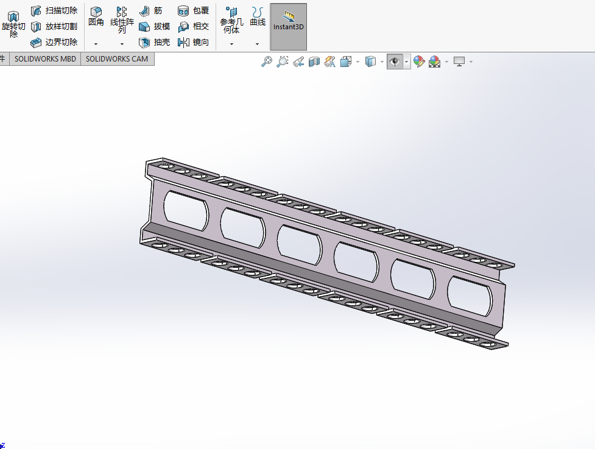Click Previous View icon
The image size is (595, 449).
point(298,62)
